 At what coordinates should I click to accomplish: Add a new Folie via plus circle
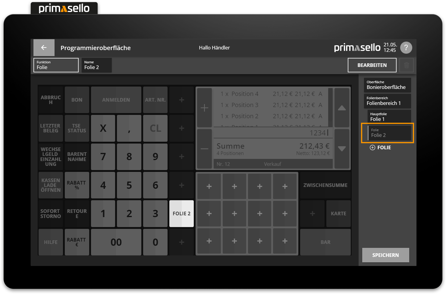(x=373, y=147)
